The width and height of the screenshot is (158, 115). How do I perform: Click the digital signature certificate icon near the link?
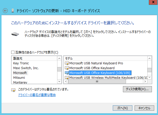13,90
